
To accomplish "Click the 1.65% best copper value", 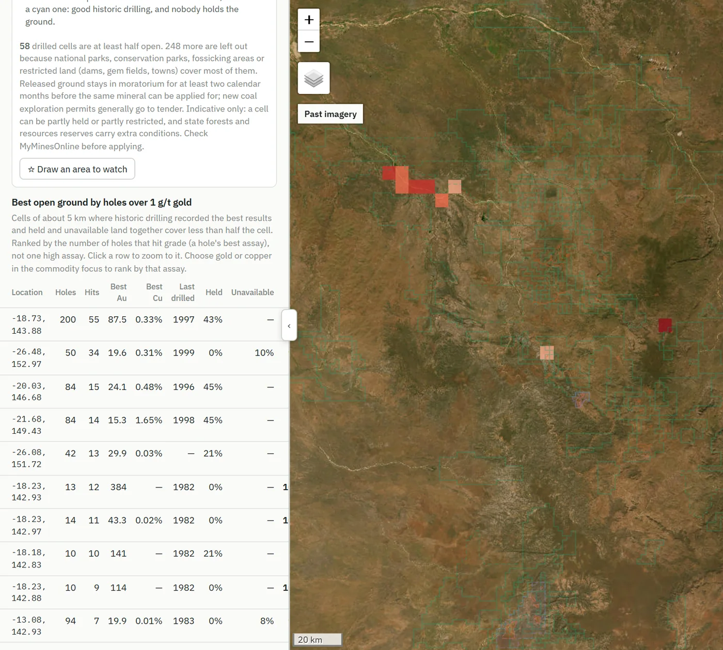I will point(149,420).
